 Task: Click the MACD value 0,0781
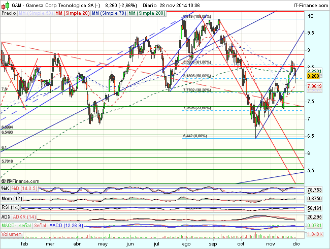314,226
